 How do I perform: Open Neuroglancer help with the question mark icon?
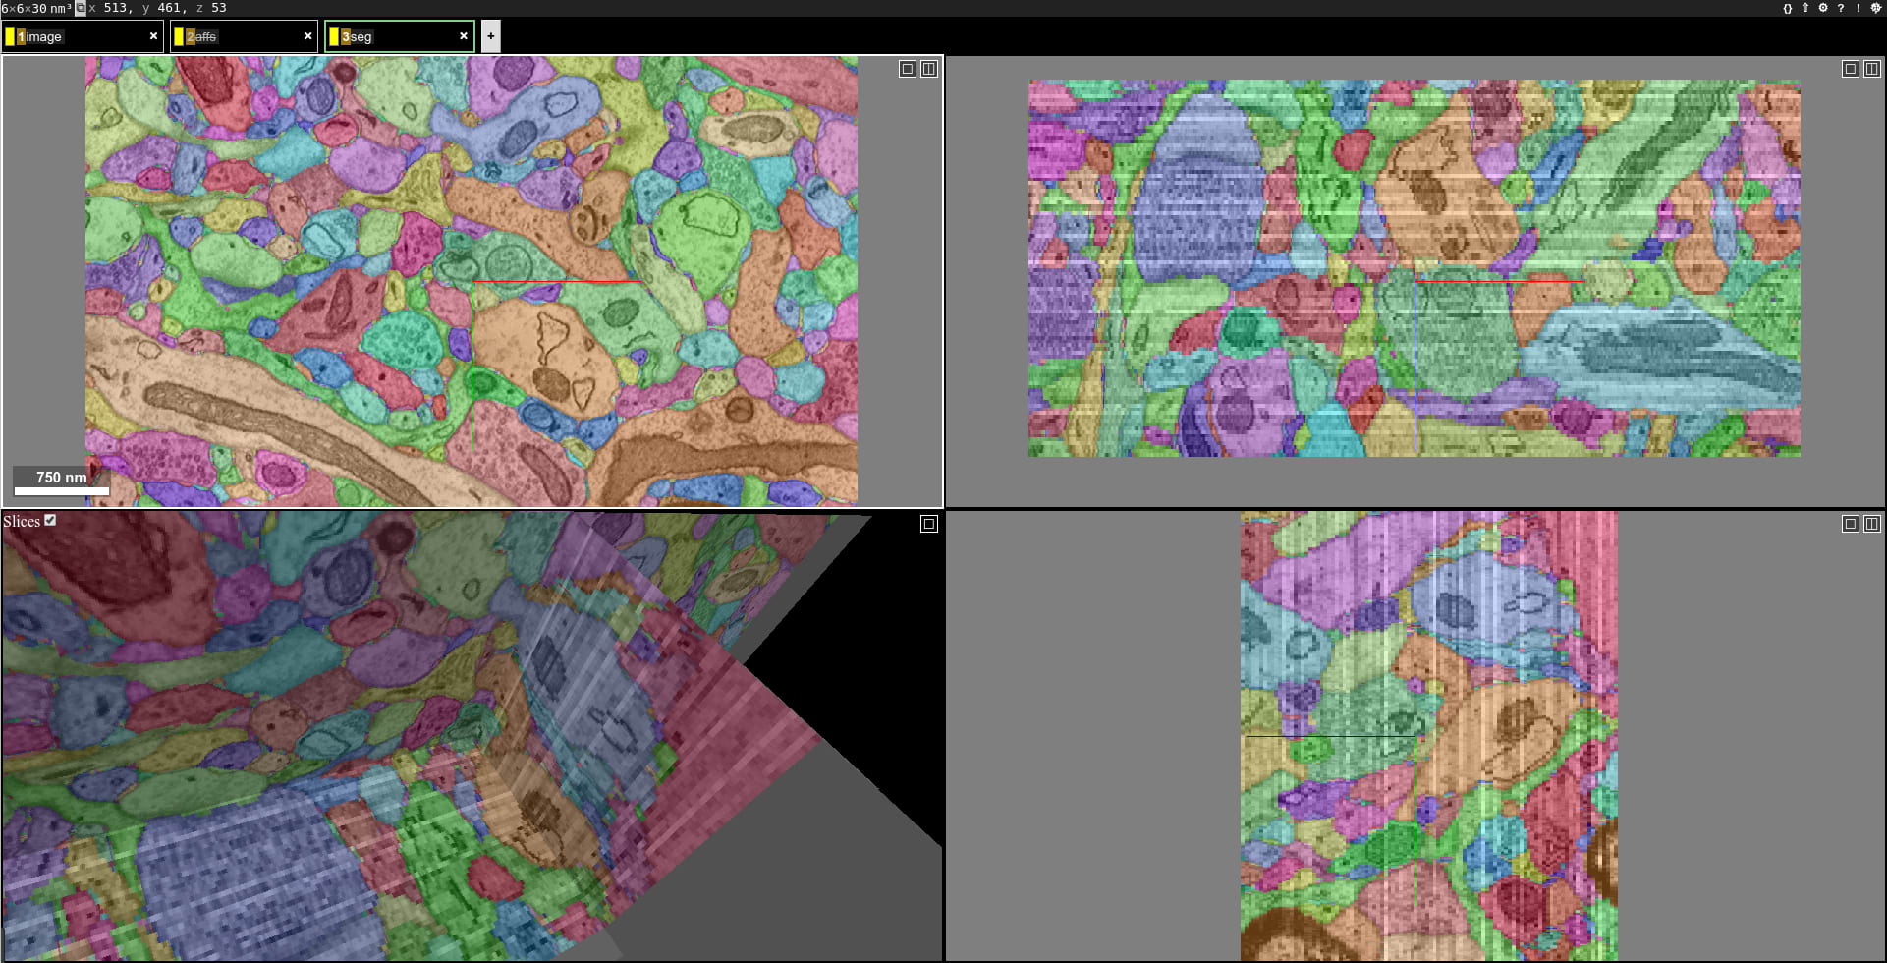1843,8
